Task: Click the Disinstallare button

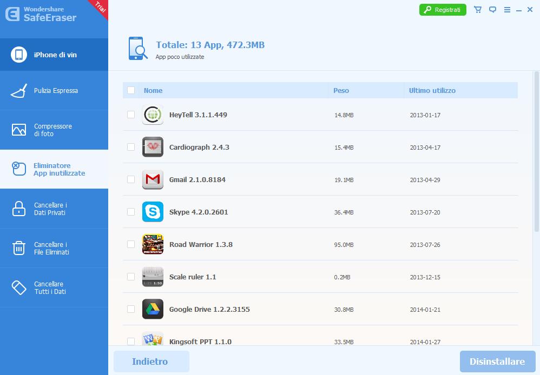Action: click(x=498, y=361)
